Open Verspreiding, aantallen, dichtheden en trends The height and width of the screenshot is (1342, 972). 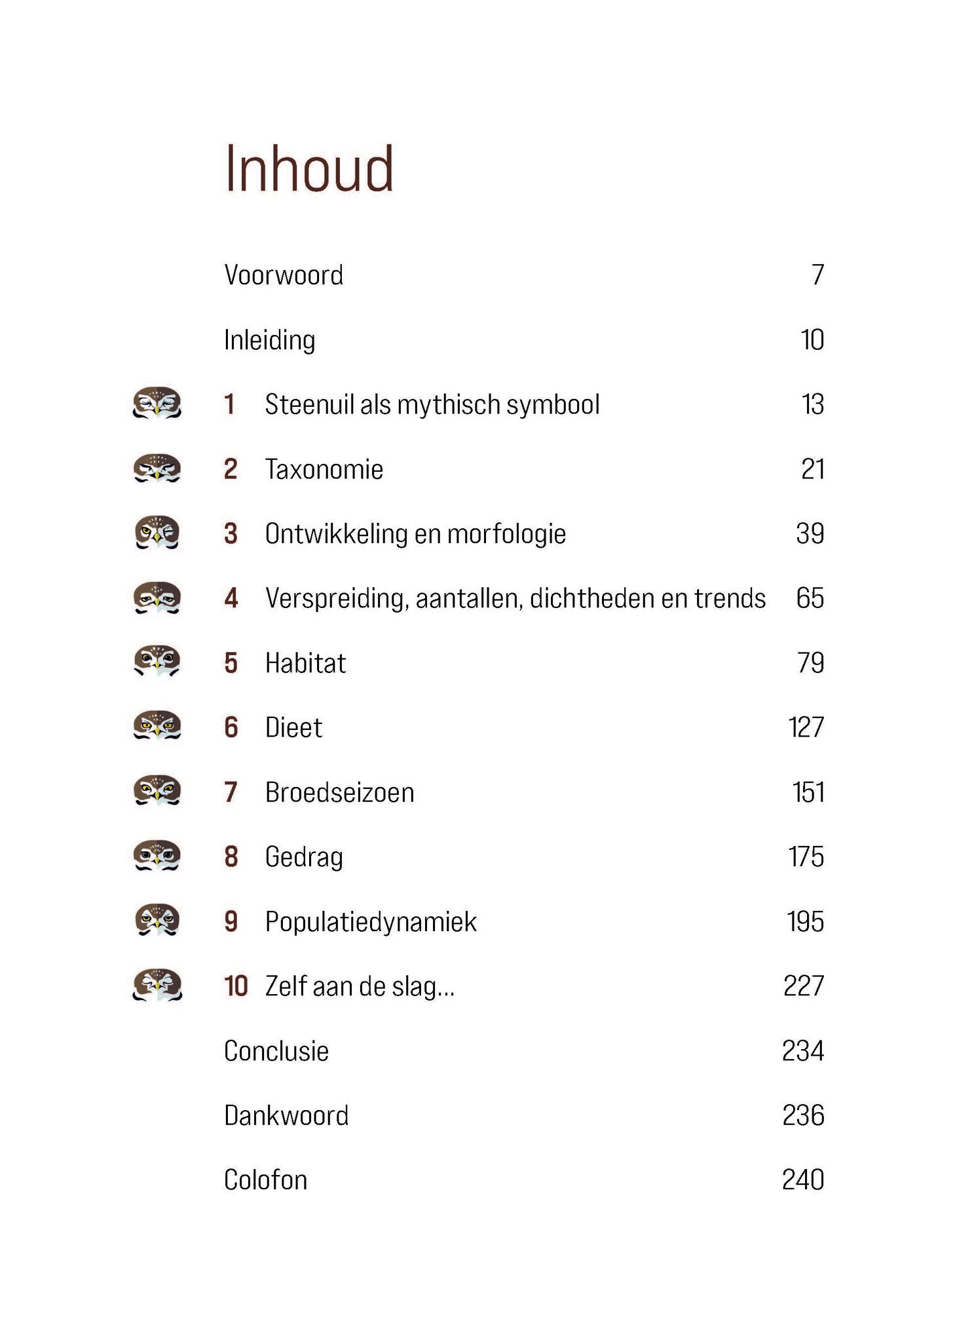(x=515, y=598)
